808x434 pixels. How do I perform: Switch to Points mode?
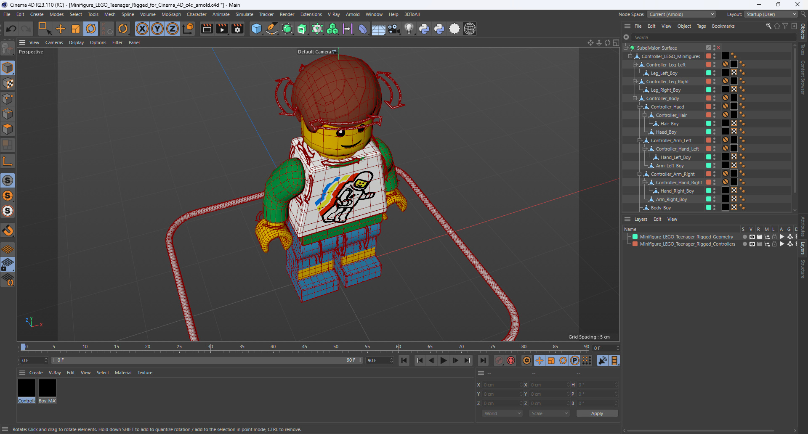click(8, 99)
